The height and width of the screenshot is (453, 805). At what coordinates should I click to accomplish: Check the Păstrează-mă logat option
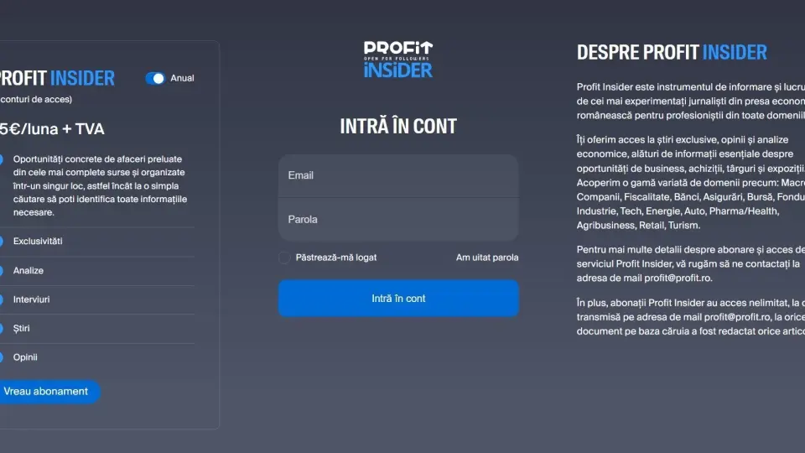click(x=284, y=258)
